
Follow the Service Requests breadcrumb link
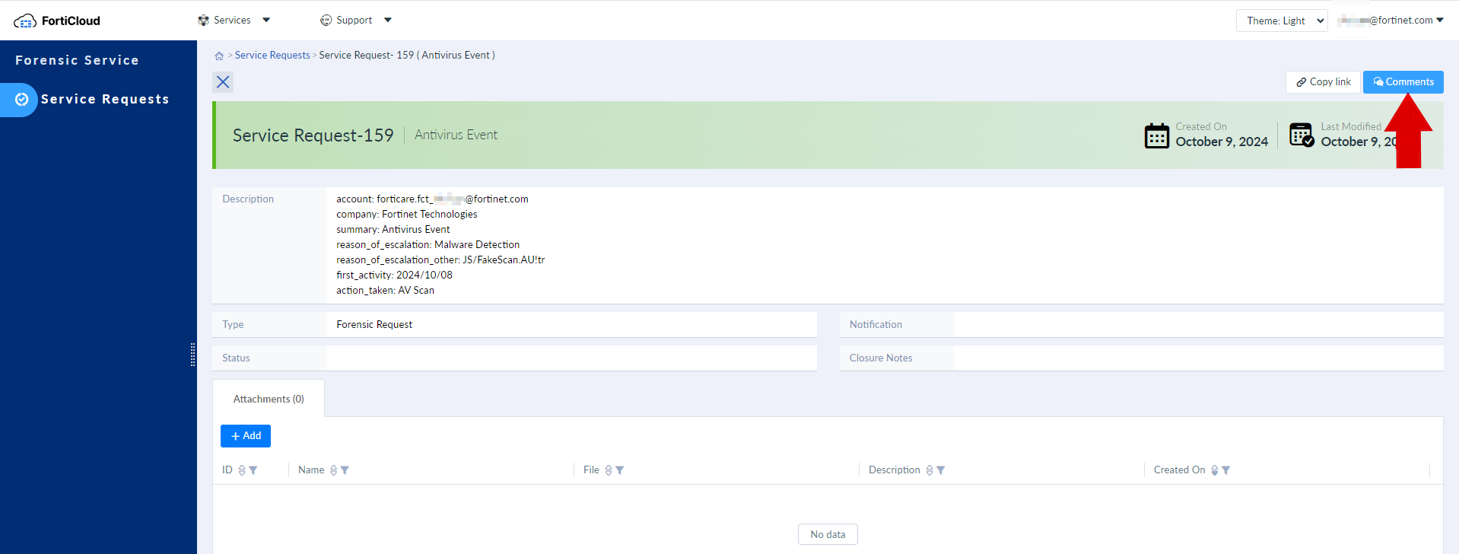click(272, 56)
